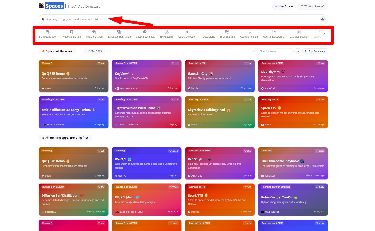
Task: Focus the Filter by name field
Action: click(274, 51)
